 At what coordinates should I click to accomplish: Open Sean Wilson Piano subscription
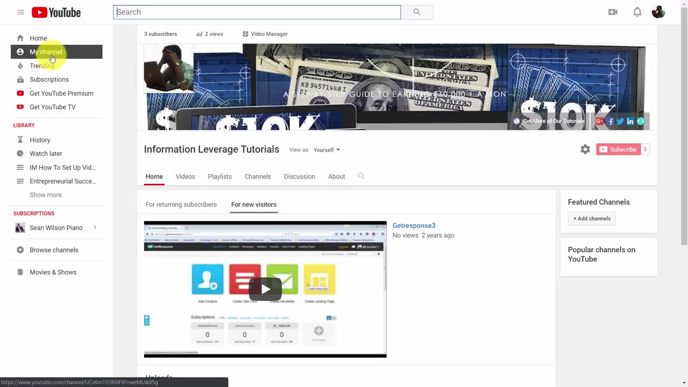56,228
